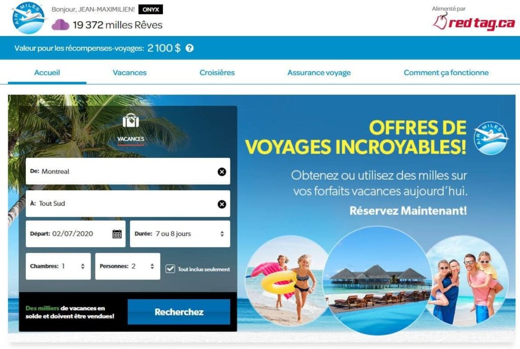Clear the Montreal departure field
Image resolution: width=520 pixels, height=349 pixels.
pos(222,171)
